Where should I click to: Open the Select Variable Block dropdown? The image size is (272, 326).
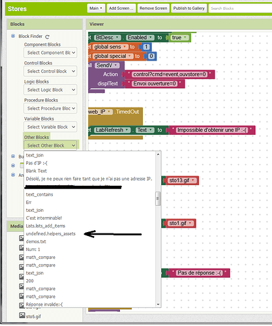coord(50,127)
